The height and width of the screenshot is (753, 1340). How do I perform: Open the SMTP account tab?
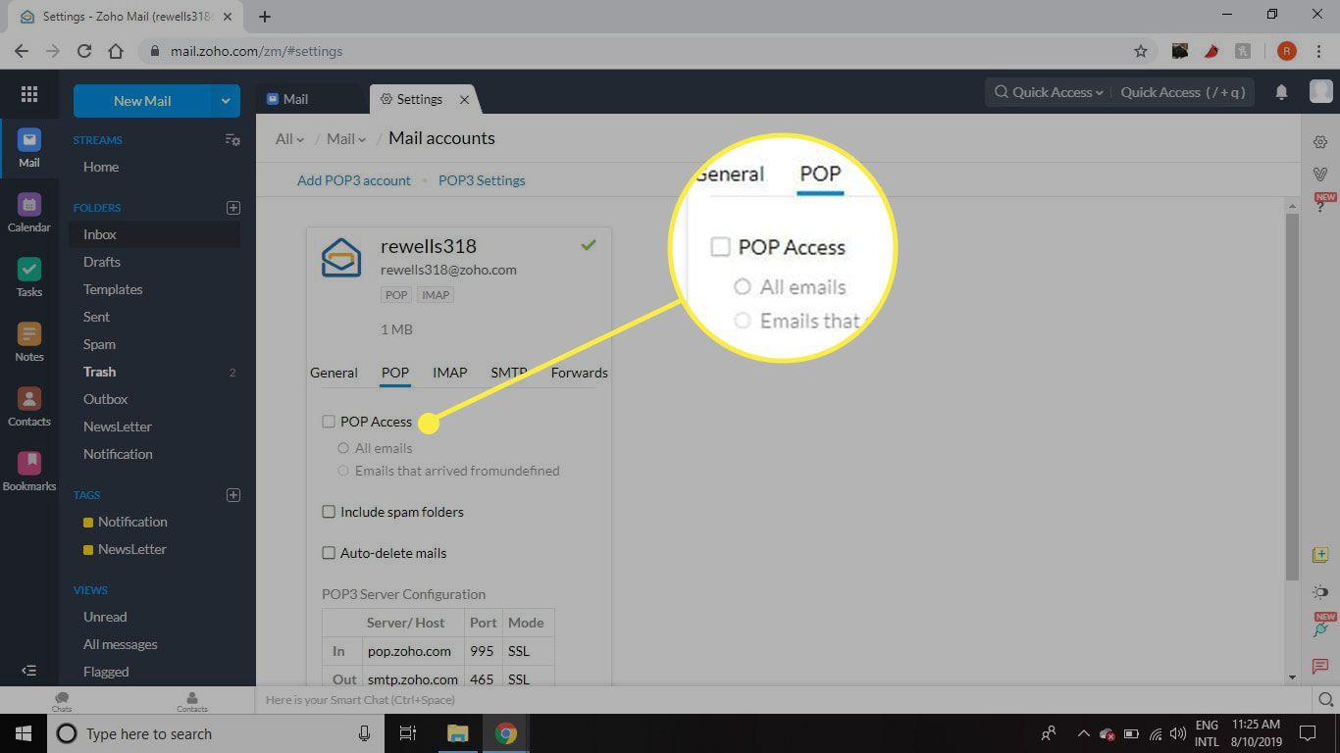coord(509,373)
